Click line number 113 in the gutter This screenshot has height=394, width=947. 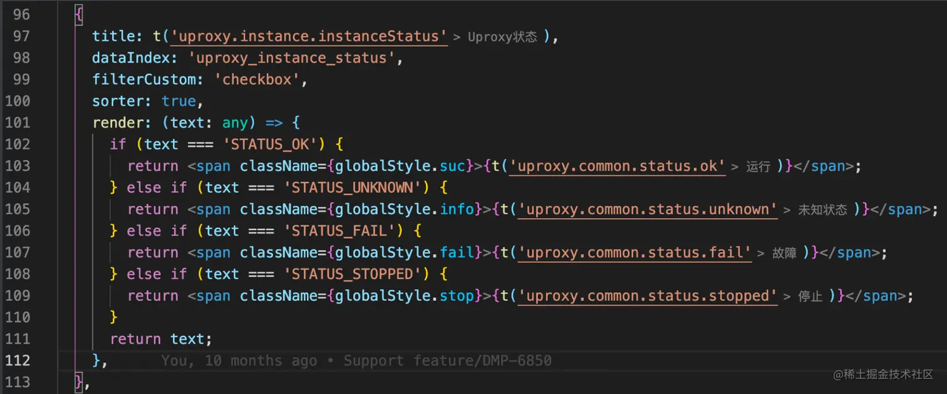coord(18,381)
